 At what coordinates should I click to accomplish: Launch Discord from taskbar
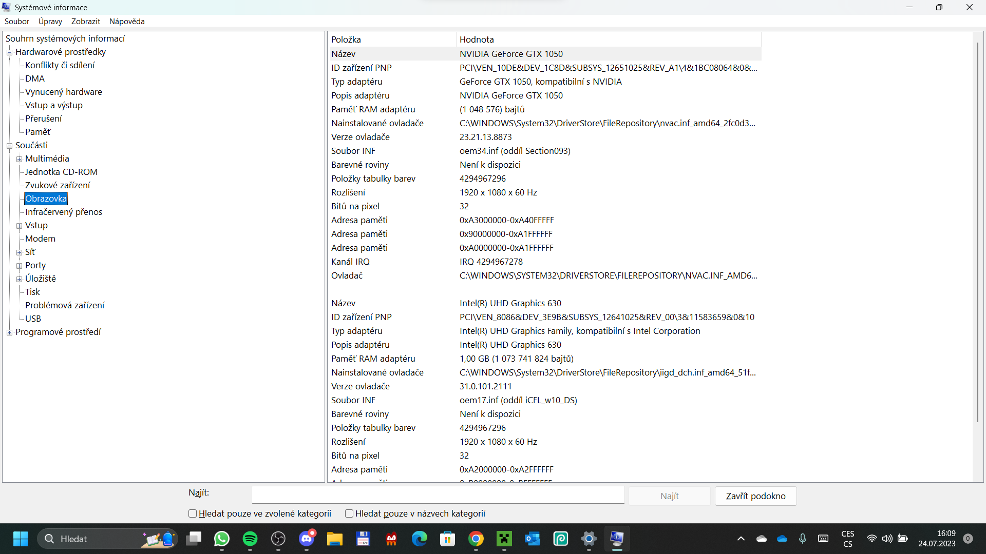click(307, 539)
